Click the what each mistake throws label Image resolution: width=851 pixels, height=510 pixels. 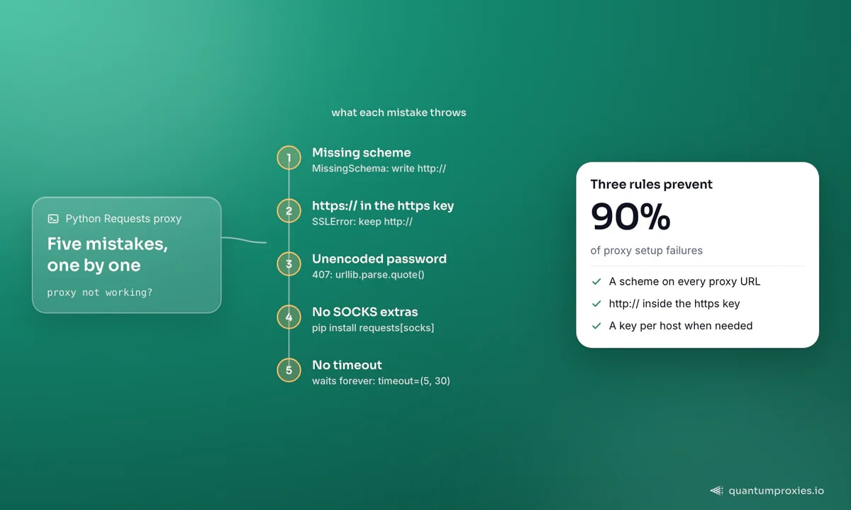pyautogui.click(x=399, y=113)
